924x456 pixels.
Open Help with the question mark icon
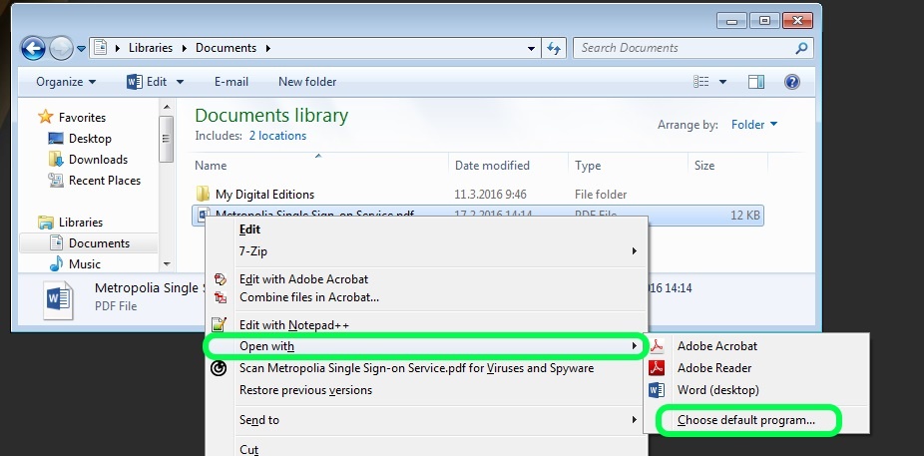(792, 82)
